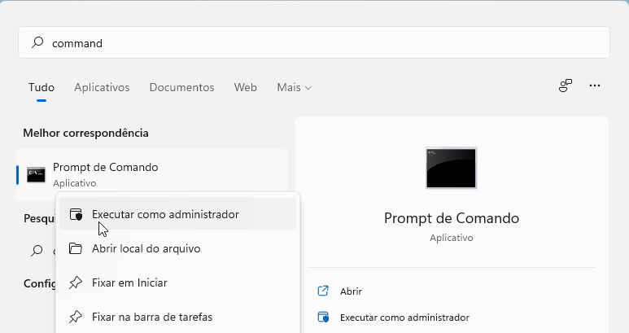Image resolution: width=629 pixels, height=333 pixels.
Task: Click the folder icon for Abrir local do arquivo
Action: pos(76,248)
